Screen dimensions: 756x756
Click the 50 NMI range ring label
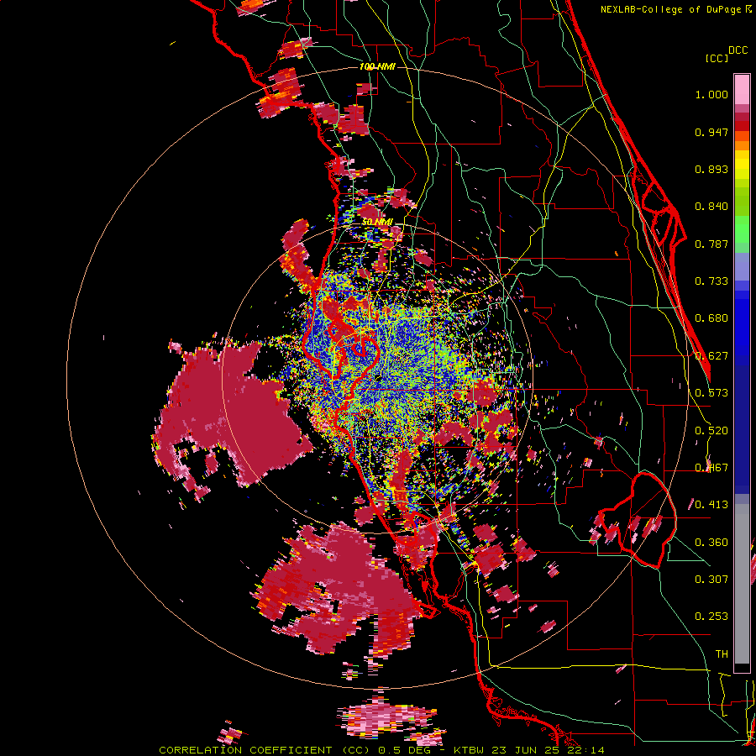(377, 222)
